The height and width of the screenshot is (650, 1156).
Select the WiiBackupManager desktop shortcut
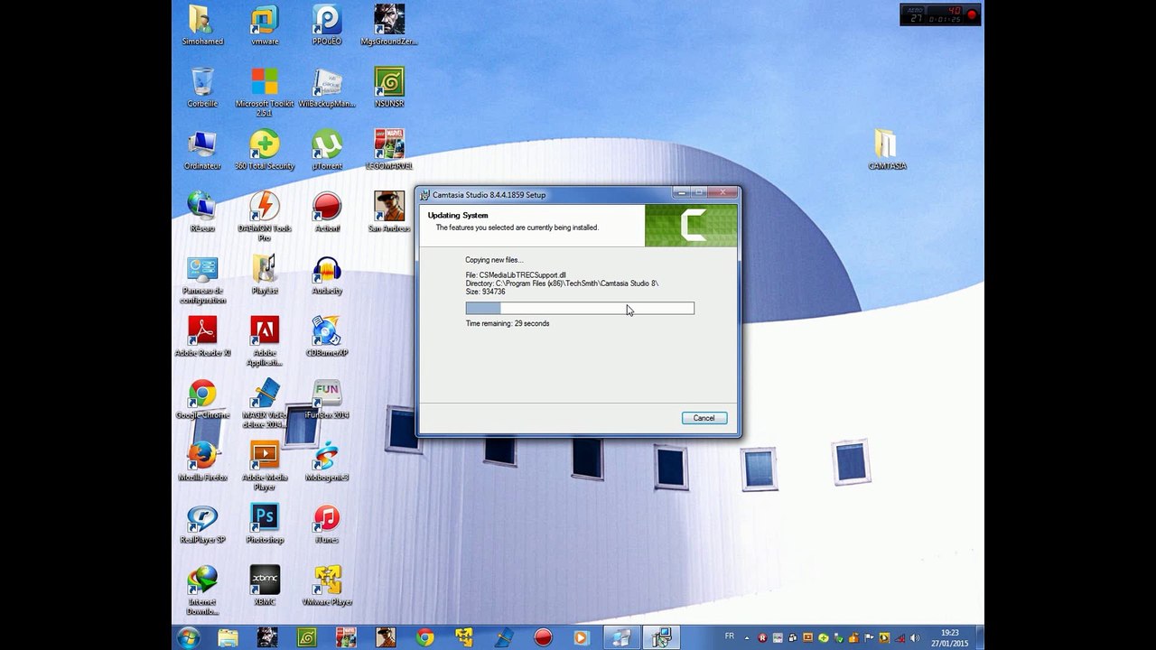[x=327, y=87]
